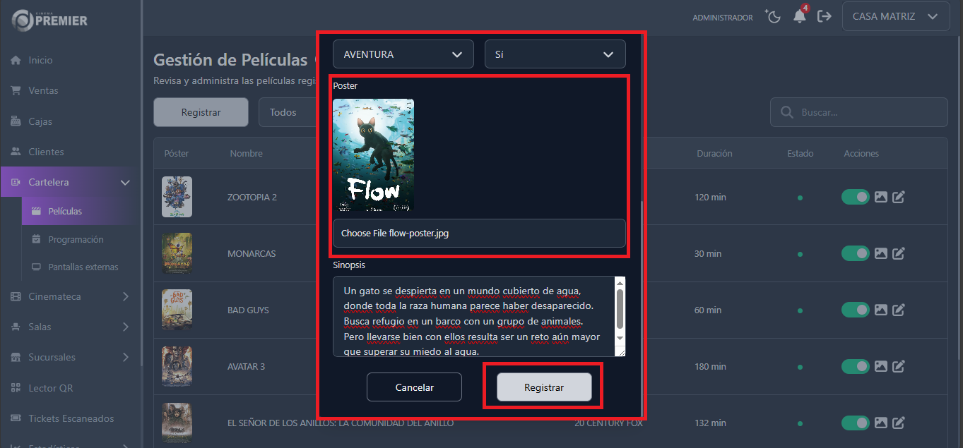Screen dimensions: 963x448
Task: Turn off EL SEÑOR DE LOS ANILLOS toggle
Action: (855, 423)
